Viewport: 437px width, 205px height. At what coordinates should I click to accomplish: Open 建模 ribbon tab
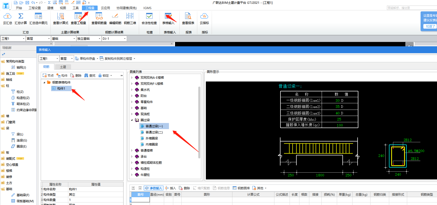pyautogui.click(x=50, y=8)
